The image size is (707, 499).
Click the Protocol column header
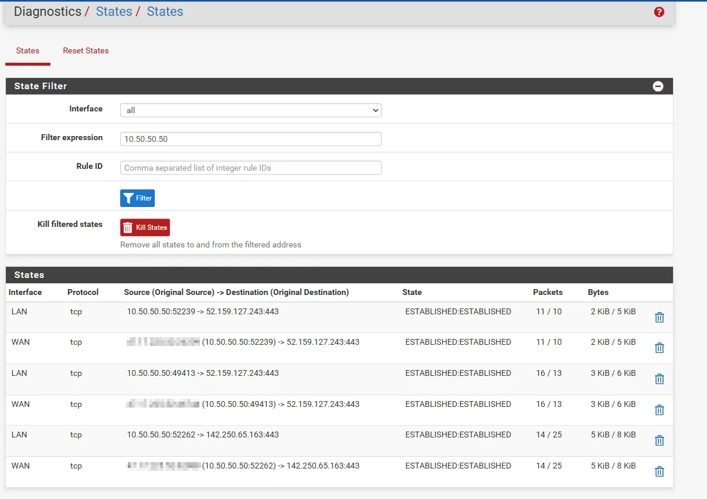83,292
